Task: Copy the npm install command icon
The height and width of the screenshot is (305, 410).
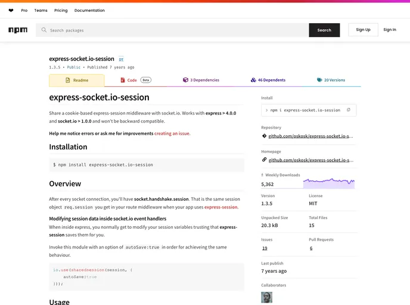Action: point(349,110)
